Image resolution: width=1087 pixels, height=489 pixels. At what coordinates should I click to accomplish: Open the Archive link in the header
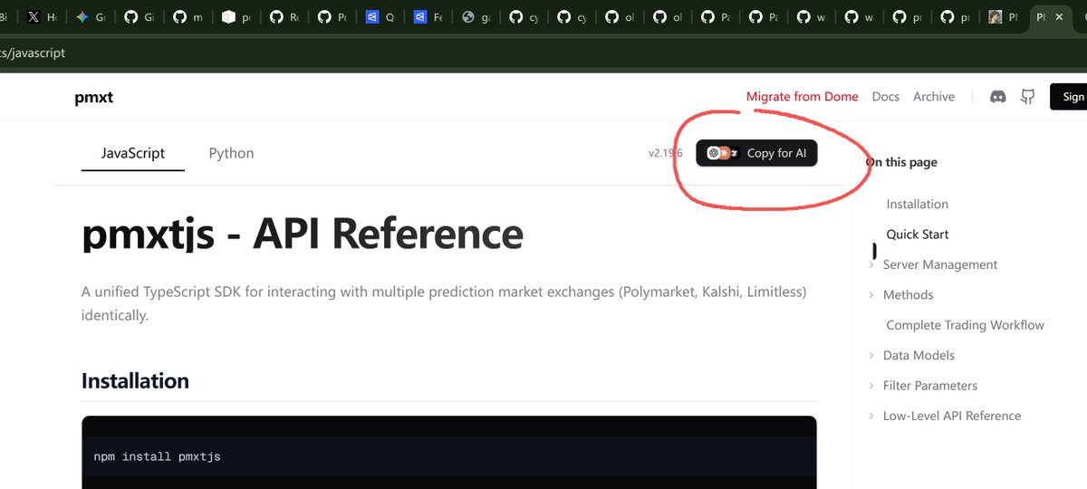point(934,97)
